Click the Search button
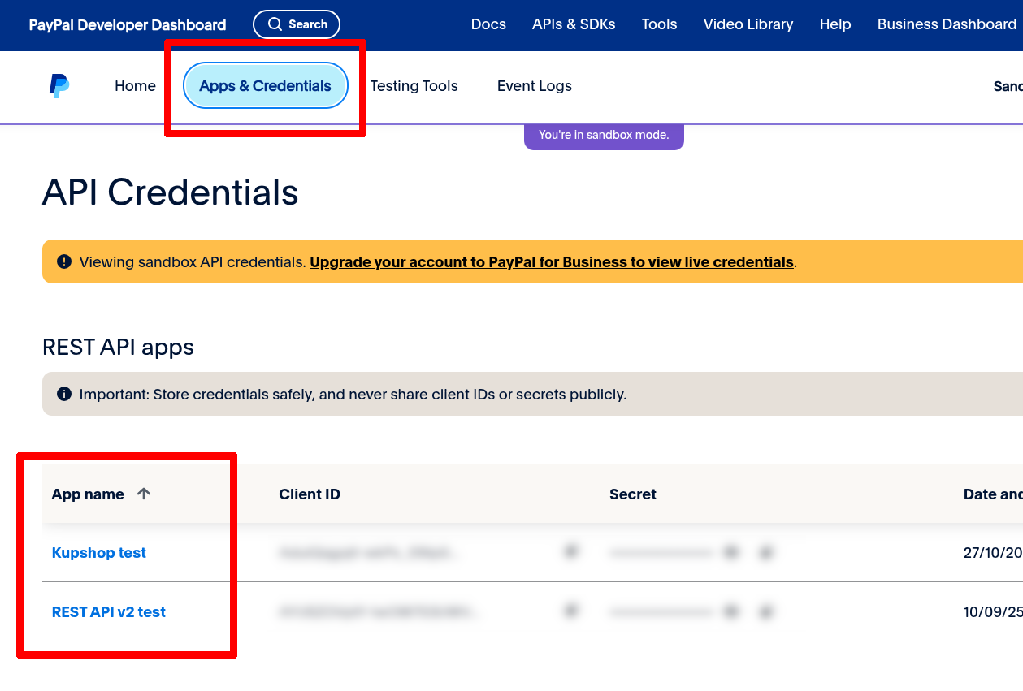This screenshot has height=691, width=1023. (297, 24)
